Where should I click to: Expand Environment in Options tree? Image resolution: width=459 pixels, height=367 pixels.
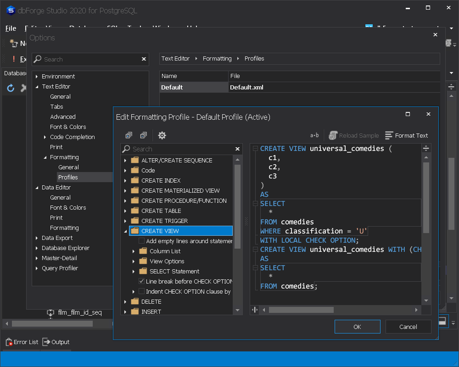point(37,77)
